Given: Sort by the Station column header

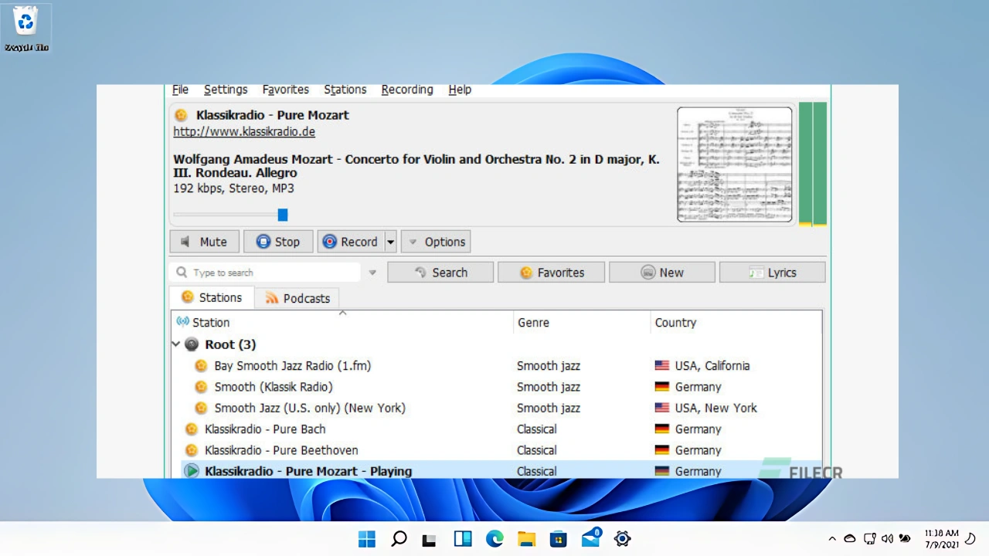Looking at the screenshot, I should tap(342, 323).
